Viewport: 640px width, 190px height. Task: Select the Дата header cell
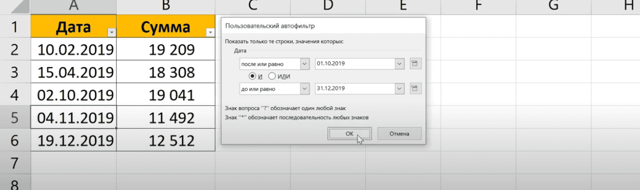(73, 26)
